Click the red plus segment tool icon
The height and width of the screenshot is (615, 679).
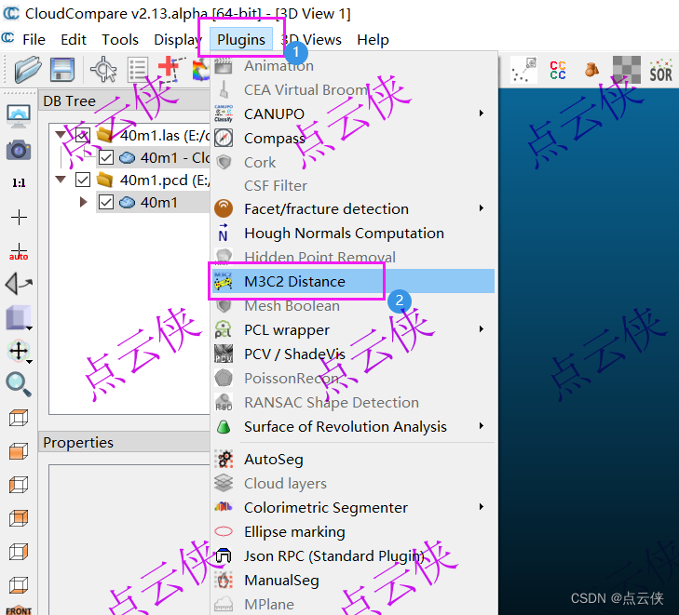tap(170, 69)
